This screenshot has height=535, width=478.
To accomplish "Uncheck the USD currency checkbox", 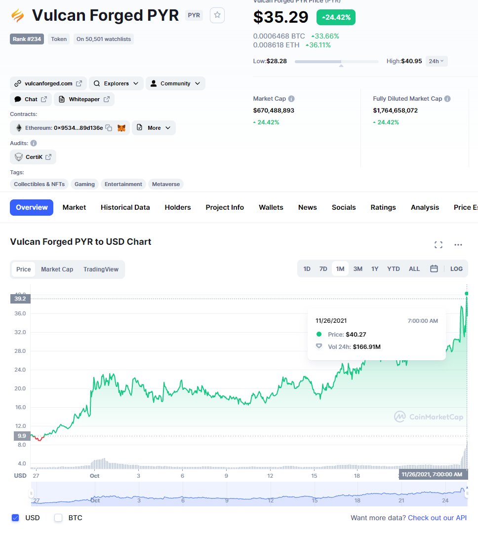I will (x=15, y=518).
